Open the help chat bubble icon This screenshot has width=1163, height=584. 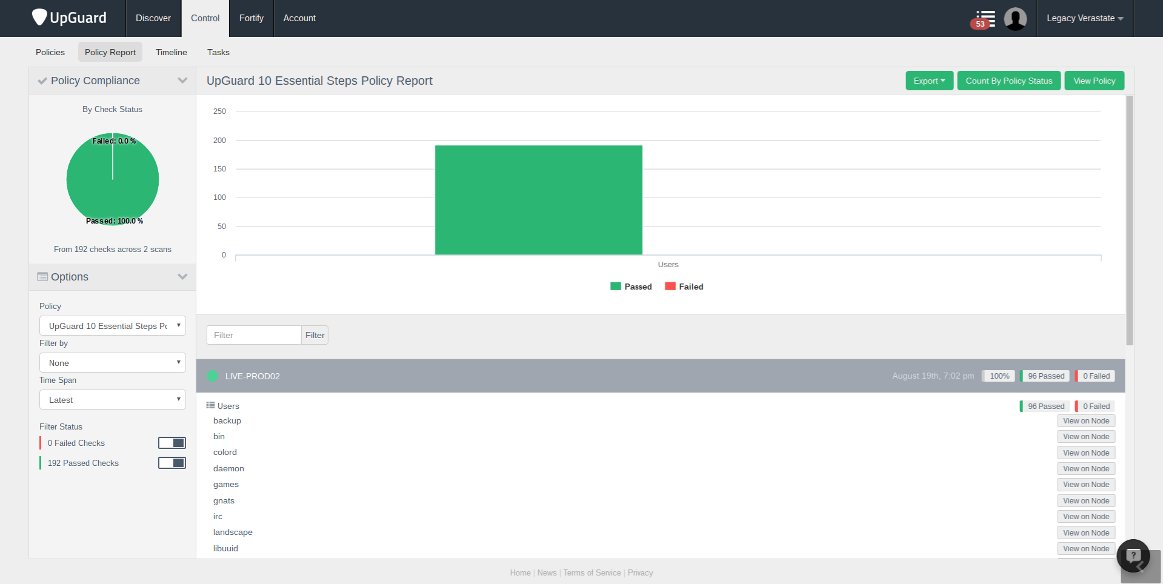click(x=1133, y=556)
